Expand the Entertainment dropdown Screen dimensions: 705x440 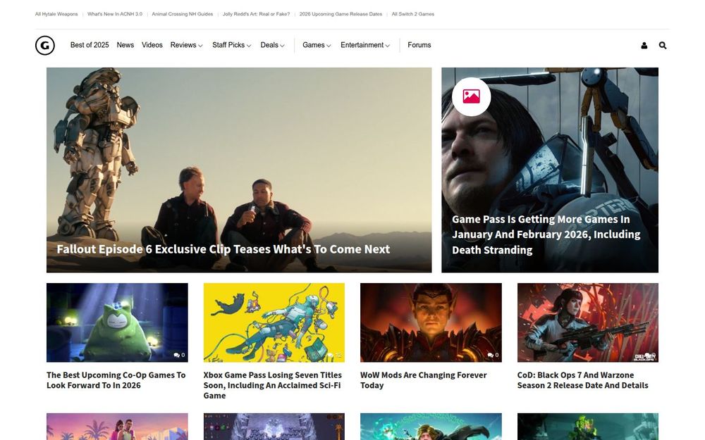click(x=365, y=45)
